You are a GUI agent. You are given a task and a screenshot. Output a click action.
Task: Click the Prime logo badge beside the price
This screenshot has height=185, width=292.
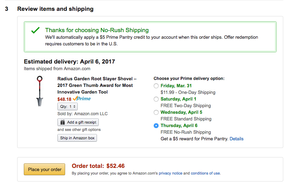pyautogui.click(x=82, y=99)
